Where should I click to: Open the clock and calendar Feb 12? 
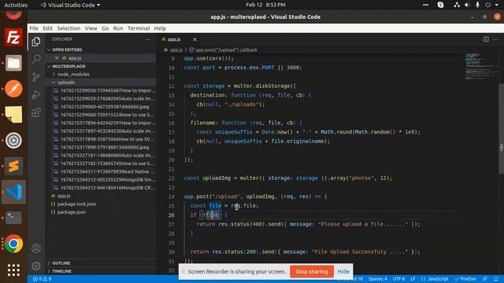click(265, 5)
